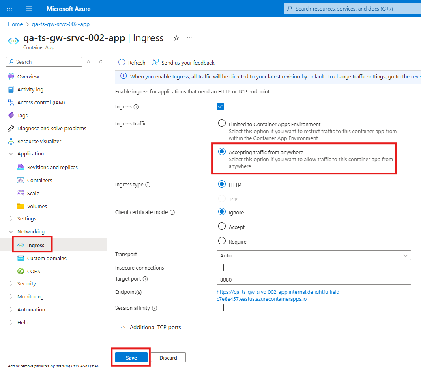Open the hamburger portal menu
The height and width of the screenshot is (369, 421).
(29, 9)
